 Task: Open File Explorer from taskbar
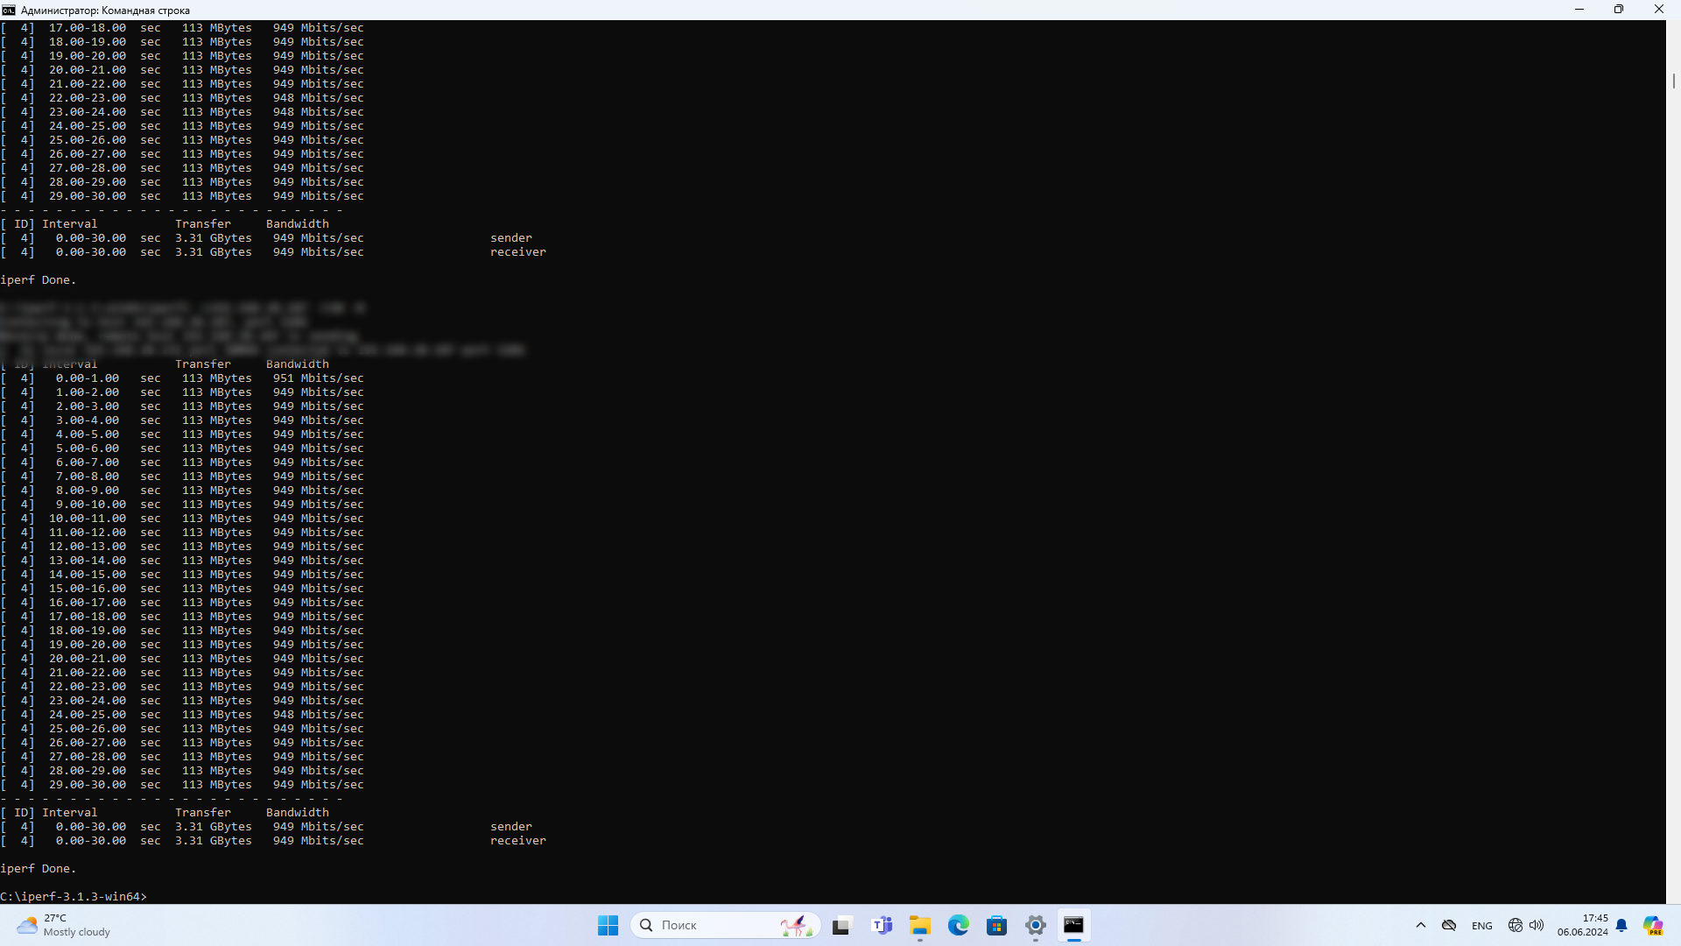[x=919, y=925]
